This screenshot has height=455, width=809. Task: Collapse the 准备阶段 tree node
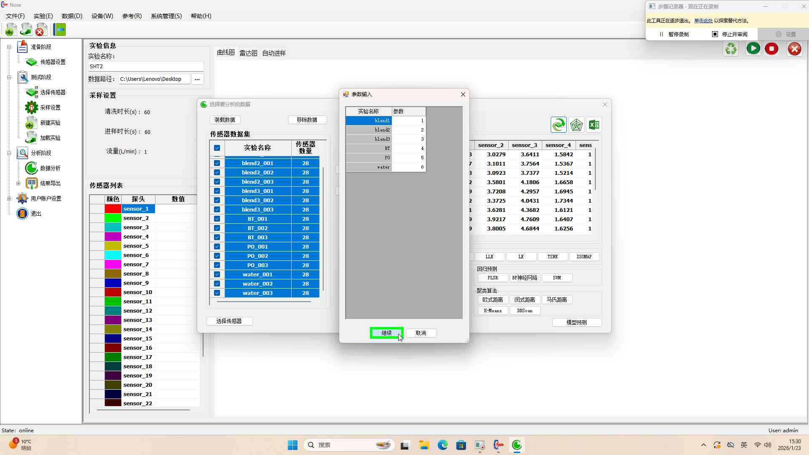click(9, 47)
